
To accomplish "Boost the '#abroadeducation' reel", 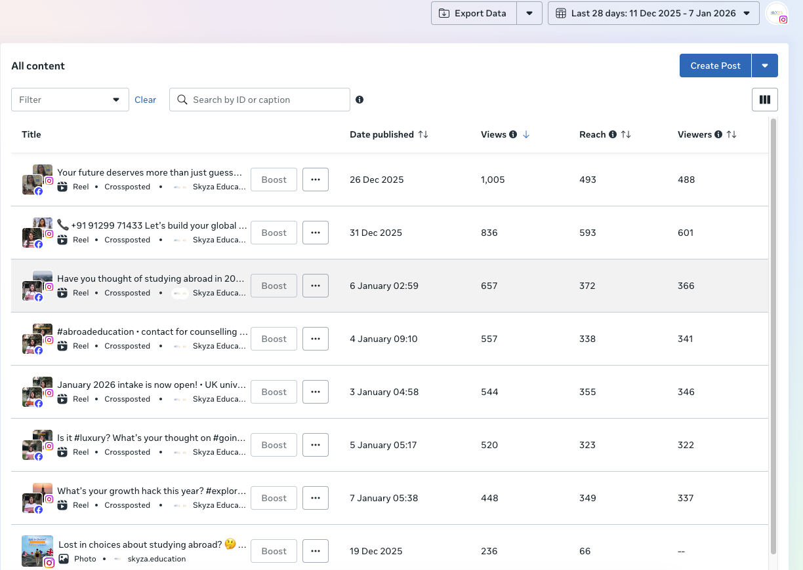I will coord(274,339).
